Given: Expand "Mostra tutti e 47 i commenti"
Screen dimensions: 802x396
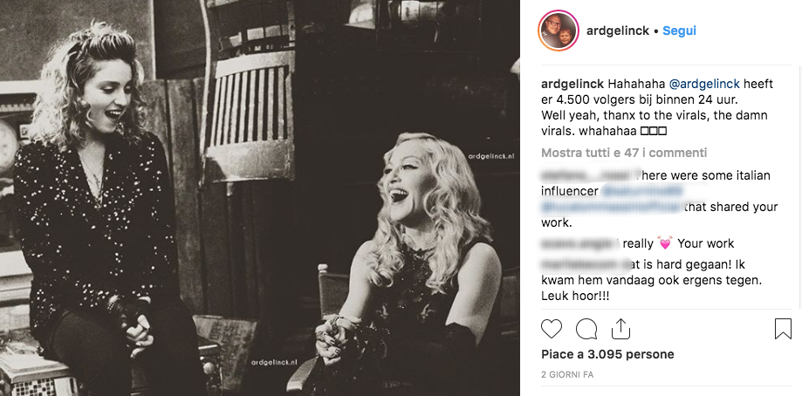Looking at the screenshot, I should click(611, 153).
